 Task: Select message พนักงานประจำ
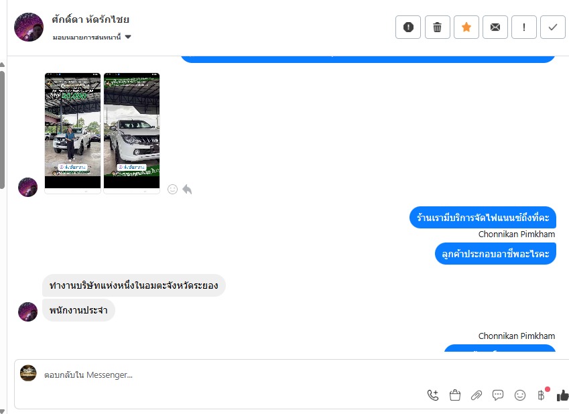[x=78, y=310]
